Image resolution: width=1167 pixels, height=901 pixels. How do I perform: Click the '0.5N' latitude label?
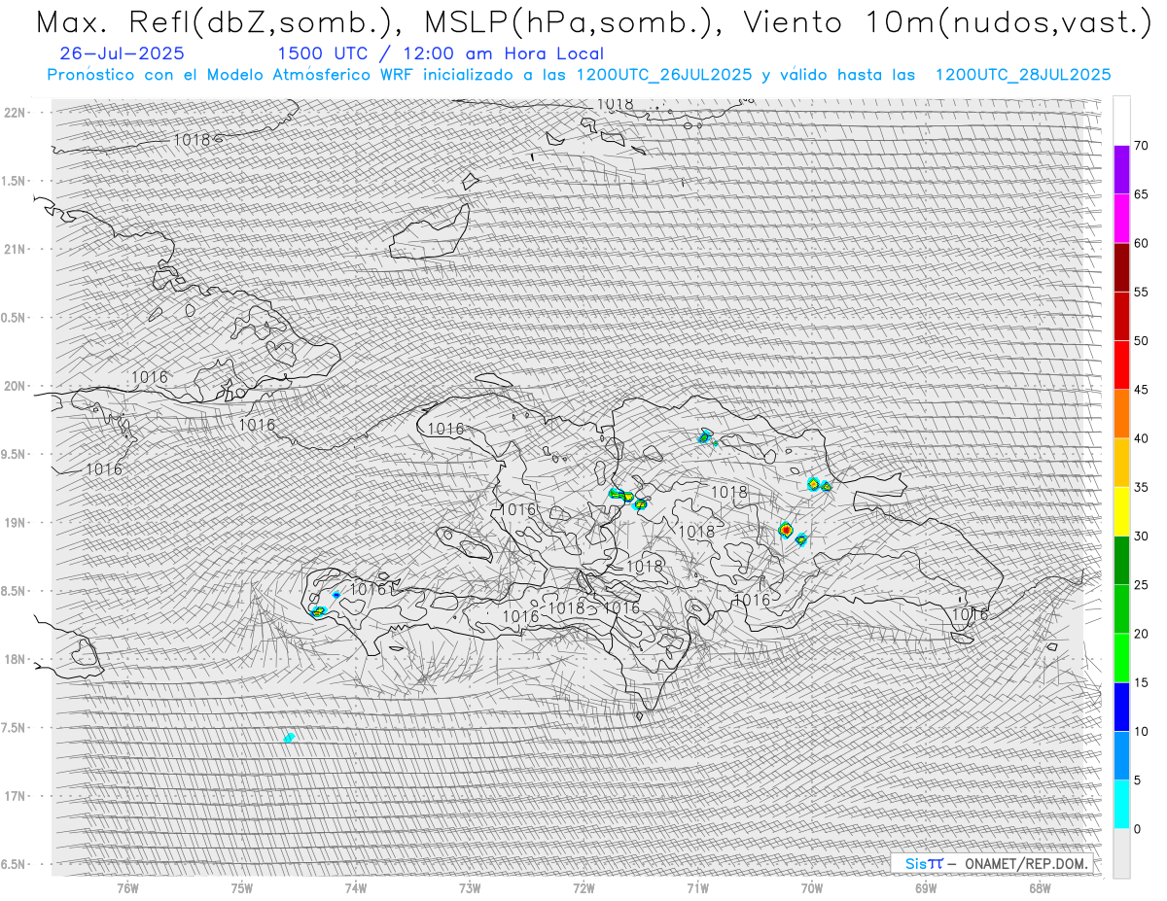[x=15, y=318]
